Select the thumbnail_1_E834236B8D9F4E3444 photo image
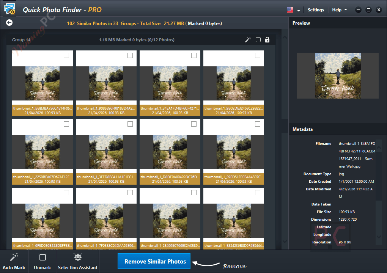387x273 pixels. [233, 220]
